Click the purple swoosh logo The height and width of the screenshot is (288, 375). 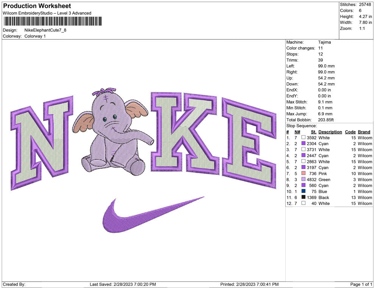click(153, 215)
